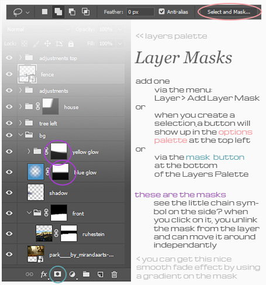The image size is (266, 285).
Task: Expand the house group
Action: (20, 107)
